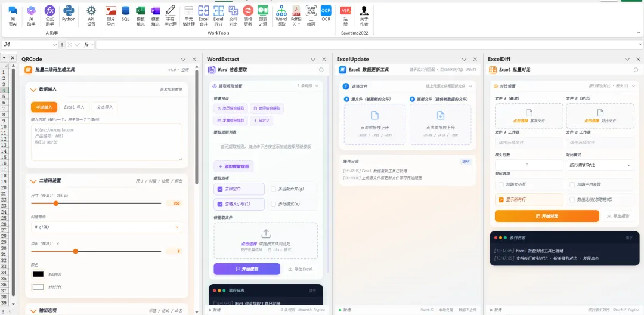
Task: Open 字符串处理 pencil tool
Action: click(x=171, y=16)
